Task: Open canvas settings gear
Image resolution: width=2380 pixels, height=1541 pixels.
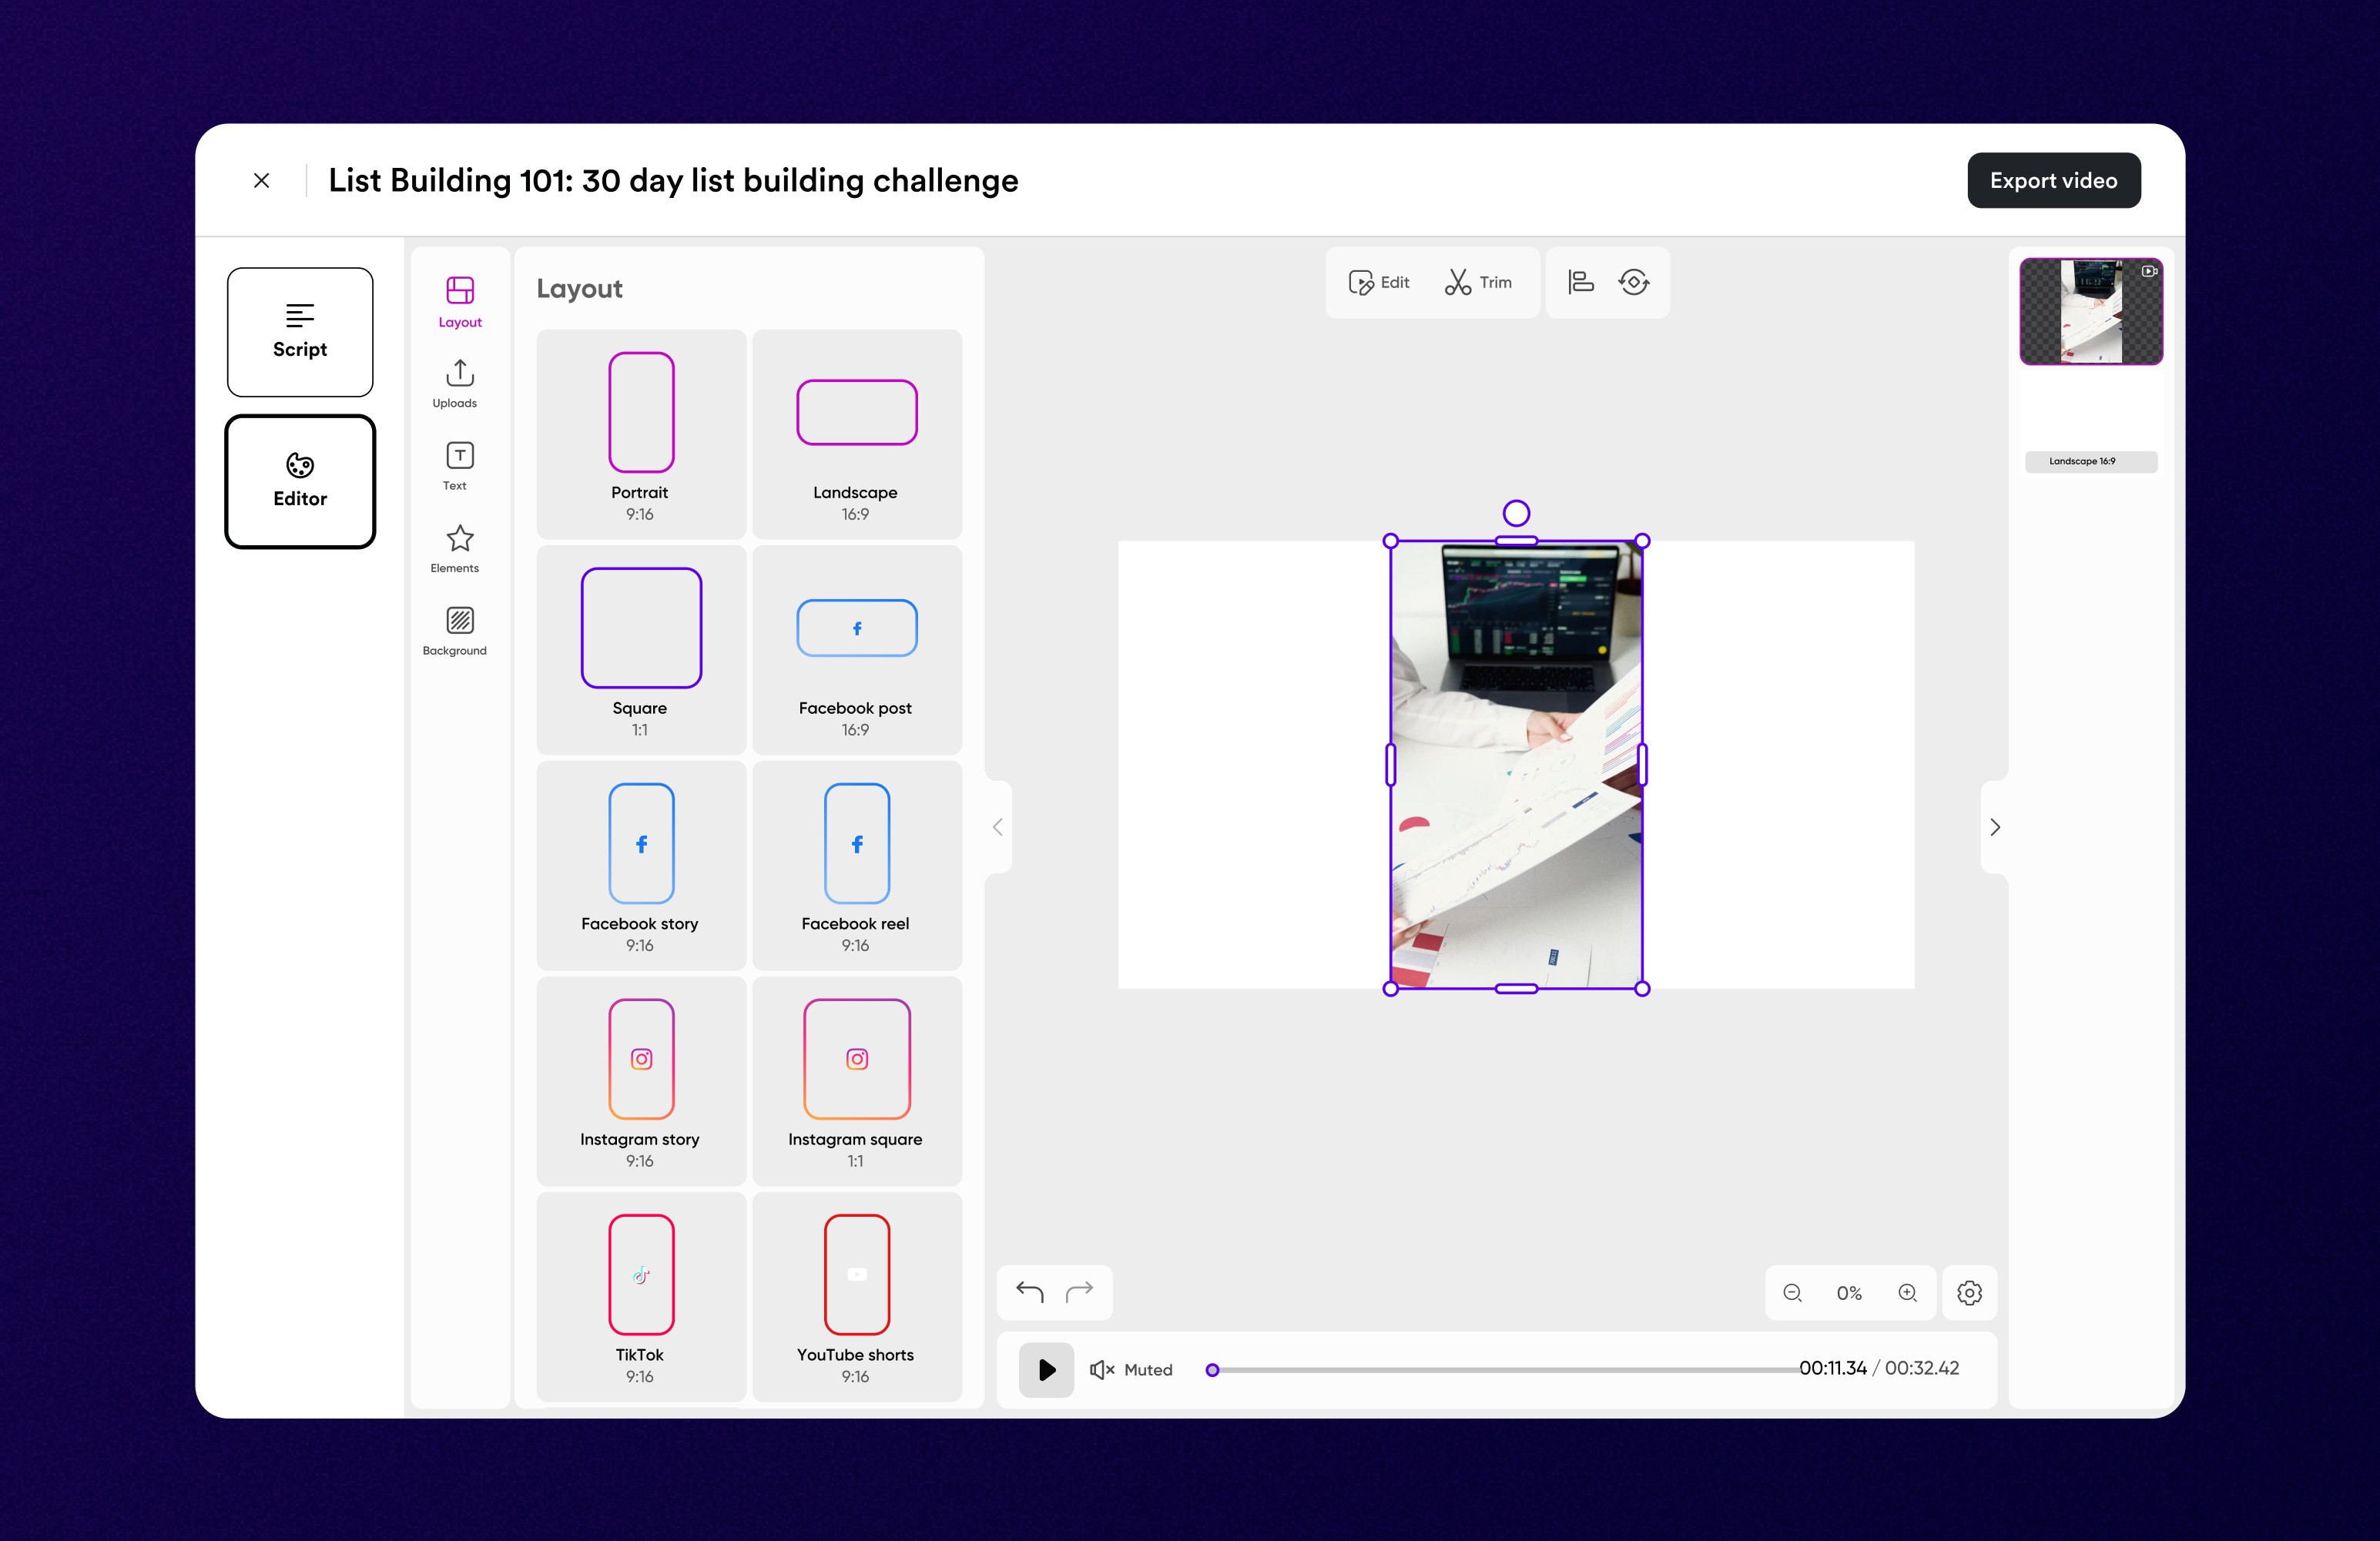Action: pos(1969,1293)
